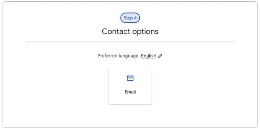The image size is (260, 131).
Task: Click the Email label text under the envelope
Action: (130, 92)
